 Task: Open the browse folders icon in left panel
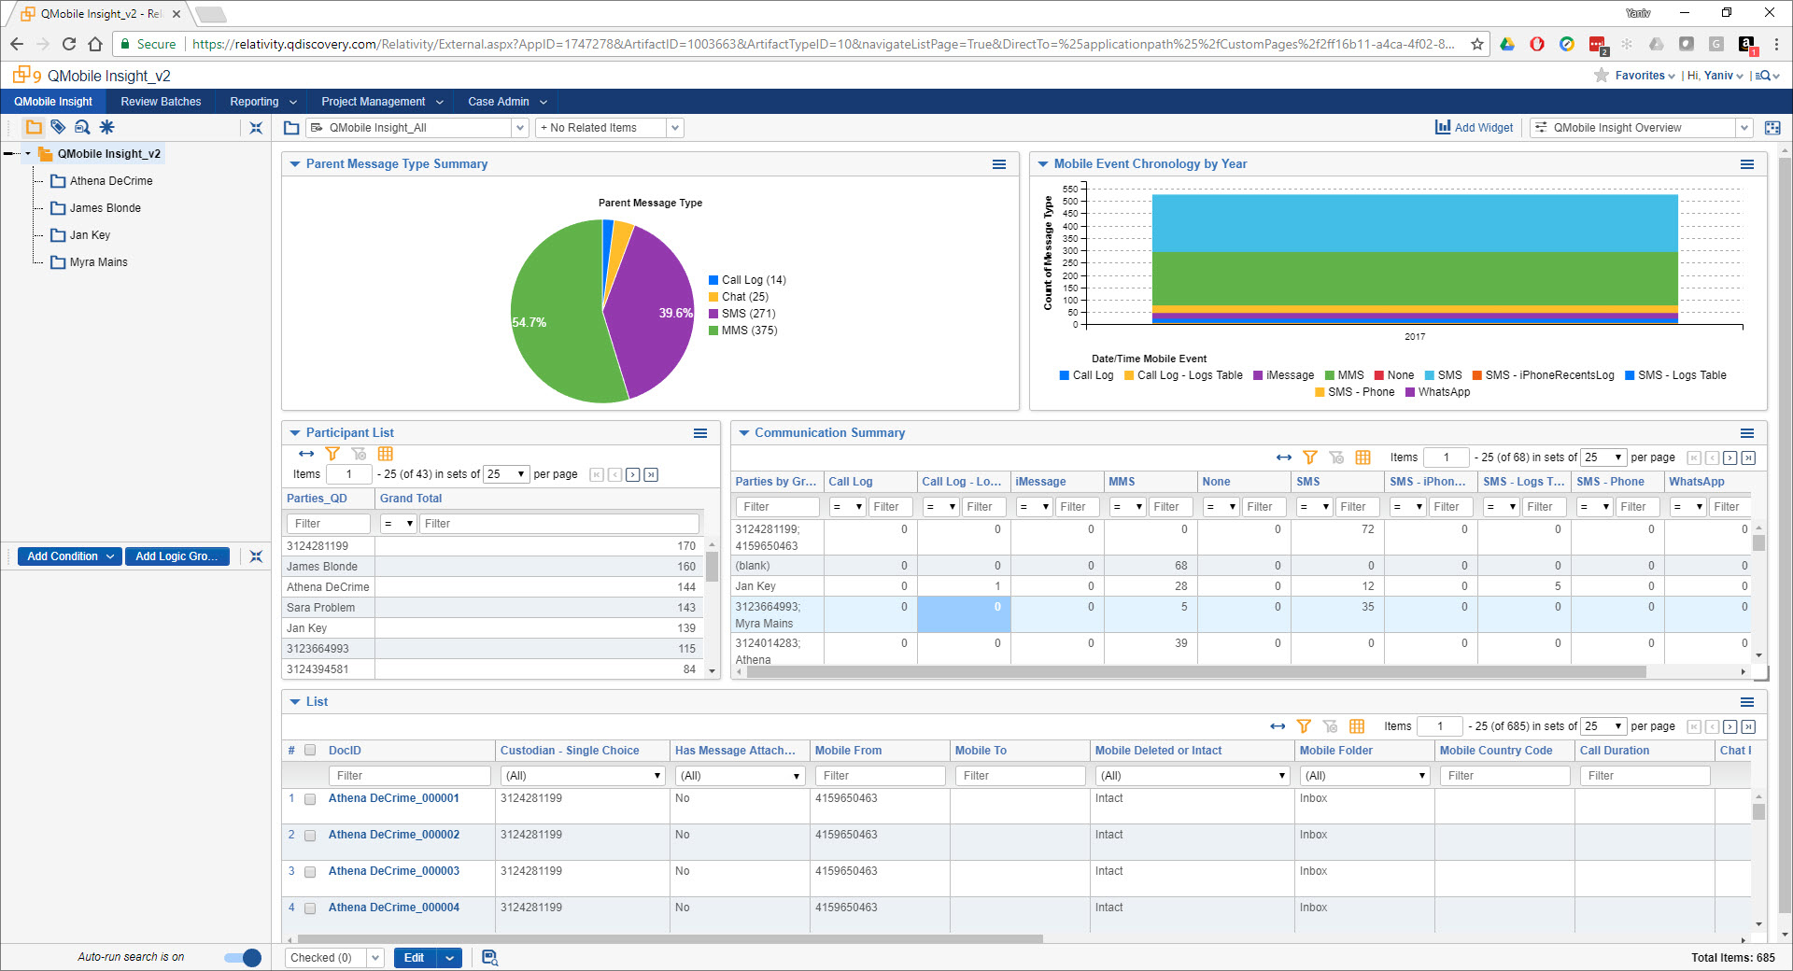point(34,127)
